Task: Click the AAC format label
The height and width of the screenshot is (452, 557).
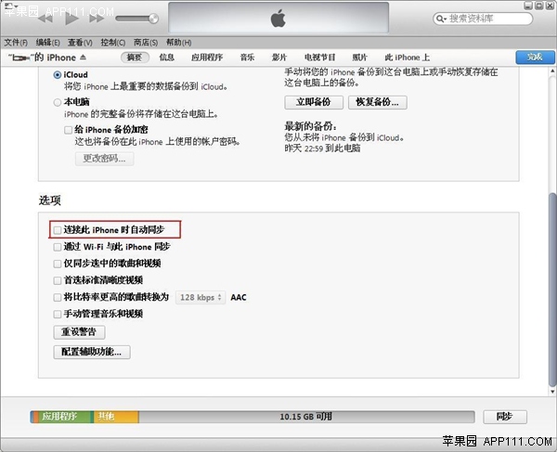Action: (x=239, y=297)
